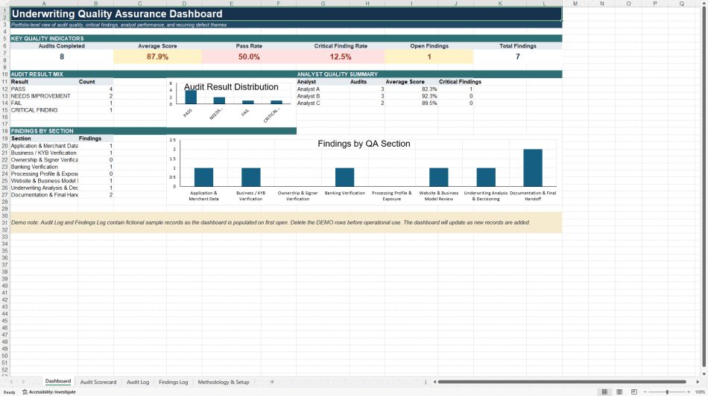Switch to Page Break Preview view

click(634, 392)
